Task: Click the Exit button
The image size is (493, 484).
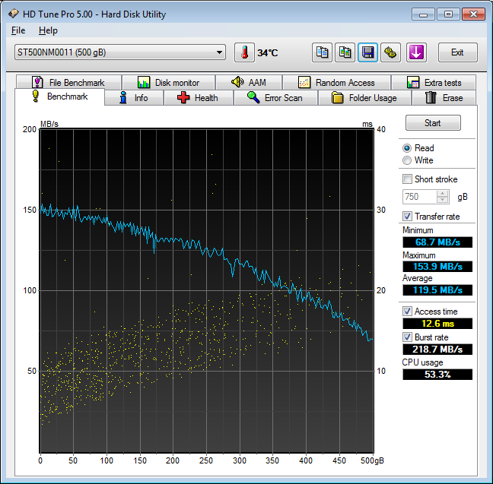Action: (457, 52)
